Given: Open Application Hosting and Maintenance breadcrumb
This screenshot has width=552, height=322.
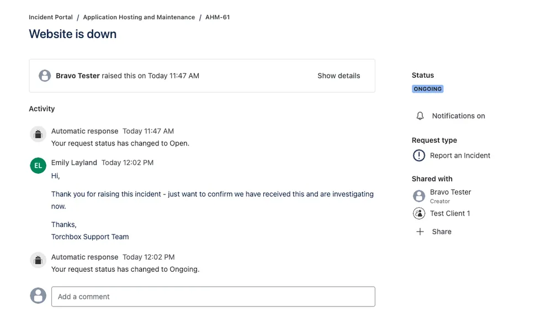Looking at the screenshot, I should coord(139,17).
